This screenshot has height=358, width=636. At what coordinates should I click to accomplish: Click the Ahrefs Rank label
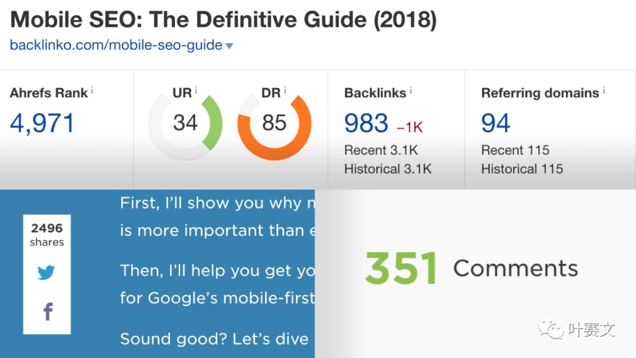[49, 93]
